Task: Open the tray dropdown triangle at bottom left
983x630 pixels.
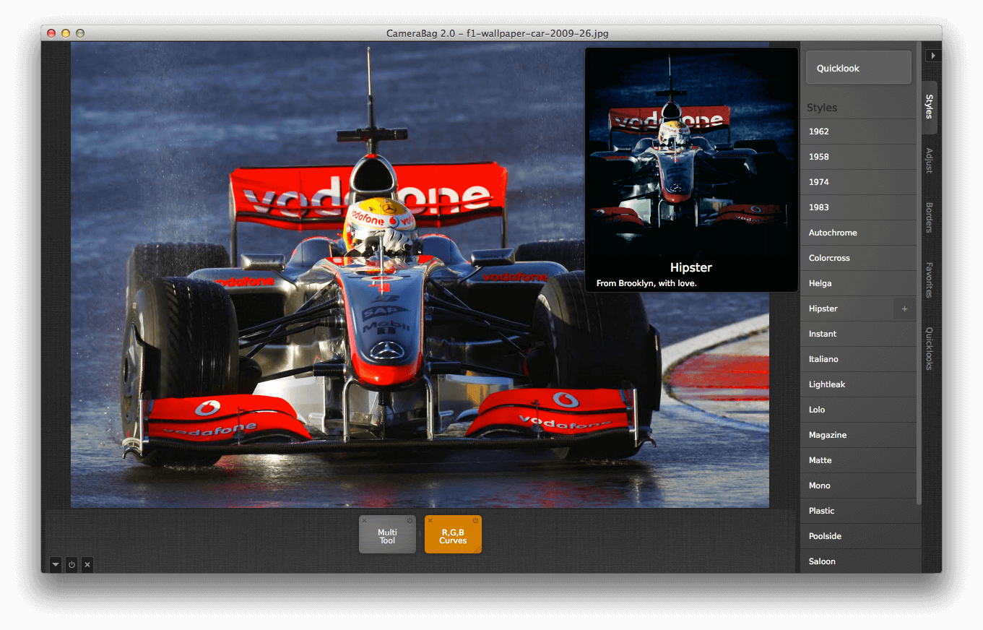Action: click(56, 565)
